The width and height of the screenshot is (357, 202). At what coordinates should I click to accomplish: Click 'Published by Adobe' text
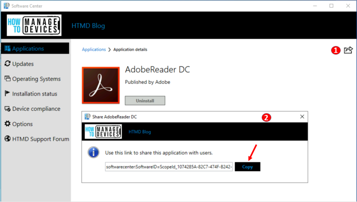[147, 82]
